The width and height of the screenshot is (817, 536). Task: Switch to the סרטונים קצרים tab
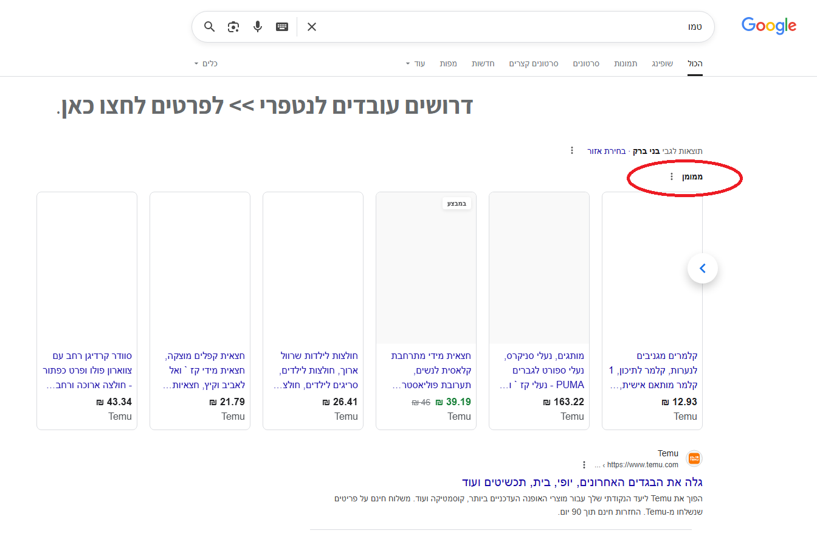(x=534, y=63)
